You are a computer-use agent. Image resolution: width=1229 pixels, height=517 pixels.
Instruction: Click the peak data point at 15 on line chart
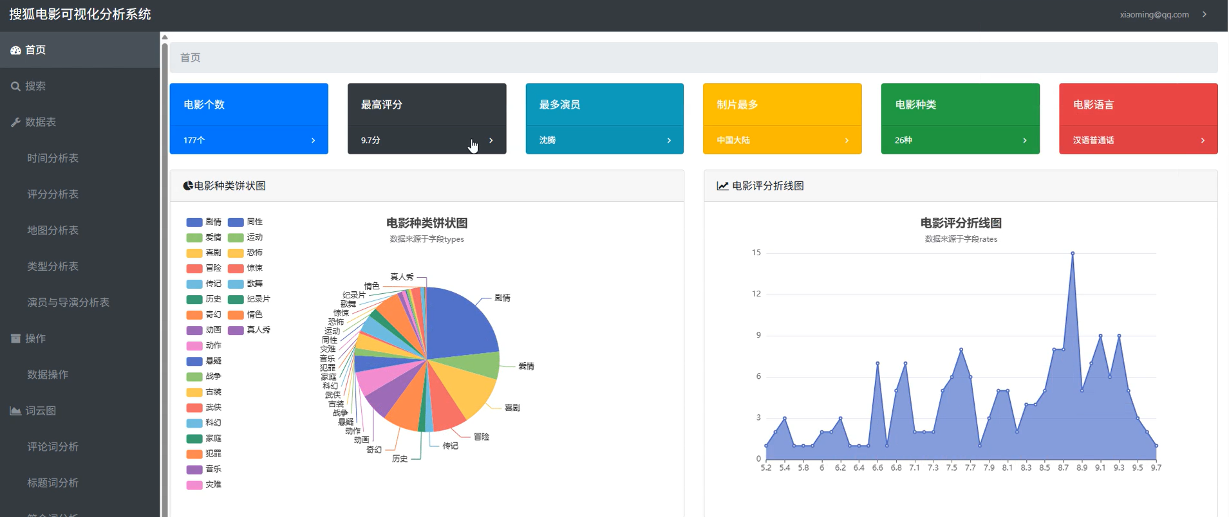click(x=1073, y=253)
